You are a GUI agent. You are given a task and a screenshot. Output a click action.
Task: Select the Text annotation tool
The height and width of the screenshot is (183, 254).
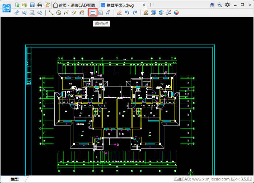108,13
